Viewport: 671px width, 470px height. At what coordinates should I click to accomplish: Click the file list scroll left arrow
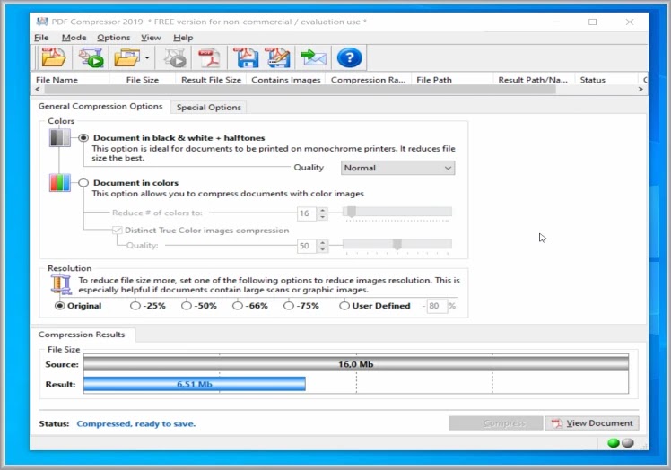coord(38,89)
